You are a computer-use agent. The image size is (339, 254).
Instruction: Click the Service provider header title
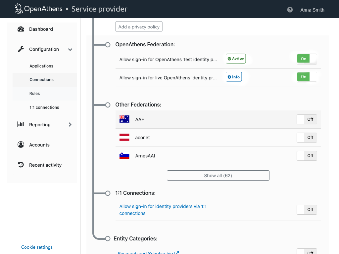point(99,9)
